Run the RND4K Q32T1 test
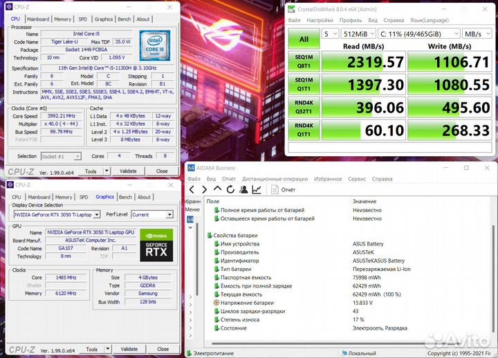The image size is (498, 358). (x=304, y=107)
